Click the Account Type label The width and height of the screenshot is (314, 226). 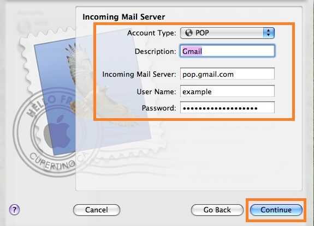152,33
